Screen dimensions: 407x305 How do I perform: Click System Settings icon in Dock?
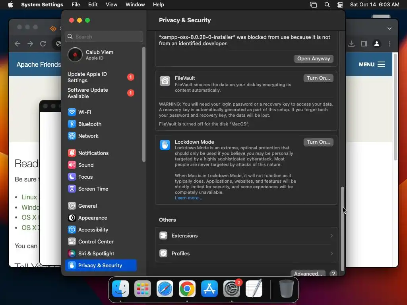tap(232, 289)
